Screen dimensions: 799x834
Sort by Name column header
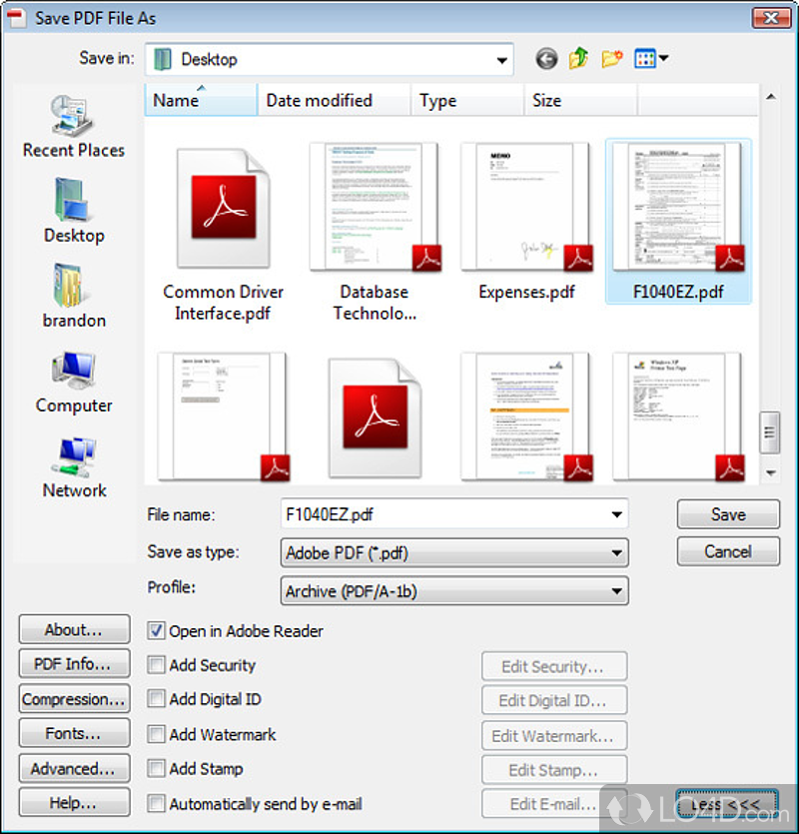point(201,100)
